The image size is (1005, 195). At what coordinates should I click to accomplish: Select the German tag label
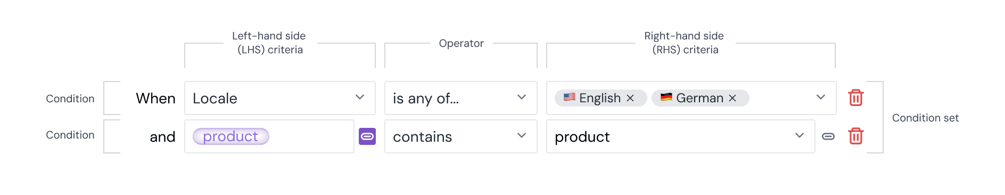(x=699, y=98)
